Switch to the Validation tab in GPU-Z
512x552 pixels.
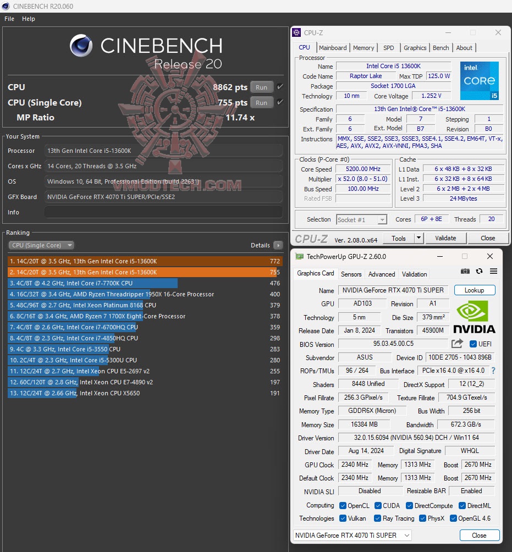point(415,274)
